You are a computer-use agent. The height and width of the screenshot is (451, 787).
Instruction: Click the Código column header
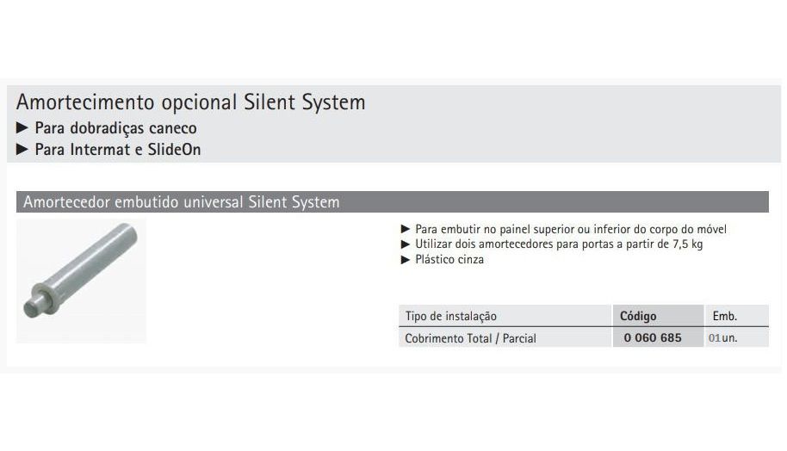pyautogui.click(x=658, y=316)
